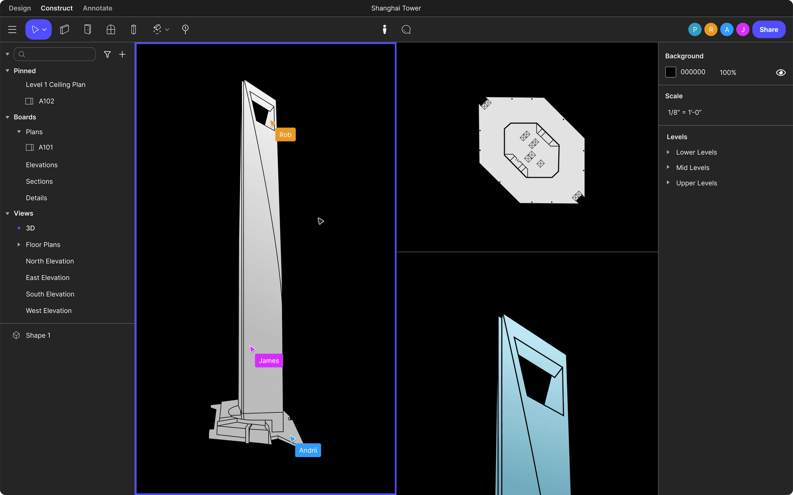793x495 pixels.
Task: Select the Door tool icon
Action: 88,29
